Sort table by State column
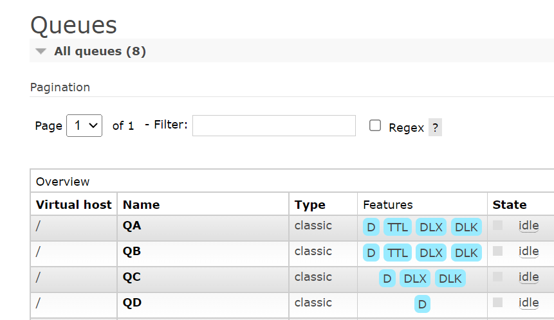The height and width of the screenshot is (320, 554). [x=510, y=204]
